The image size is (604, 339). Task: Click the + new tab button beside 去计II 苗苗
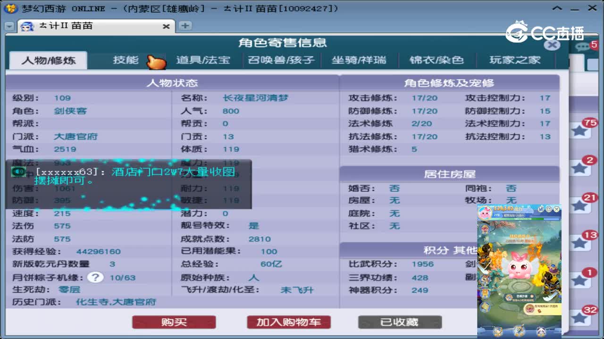[185, 27]
